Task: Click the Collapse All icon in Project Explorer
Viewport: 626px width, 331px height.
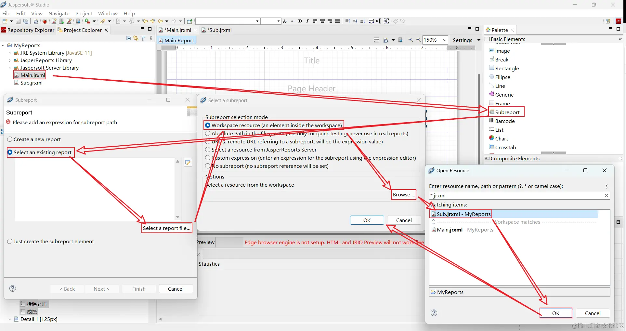Action: coord(128,38)
